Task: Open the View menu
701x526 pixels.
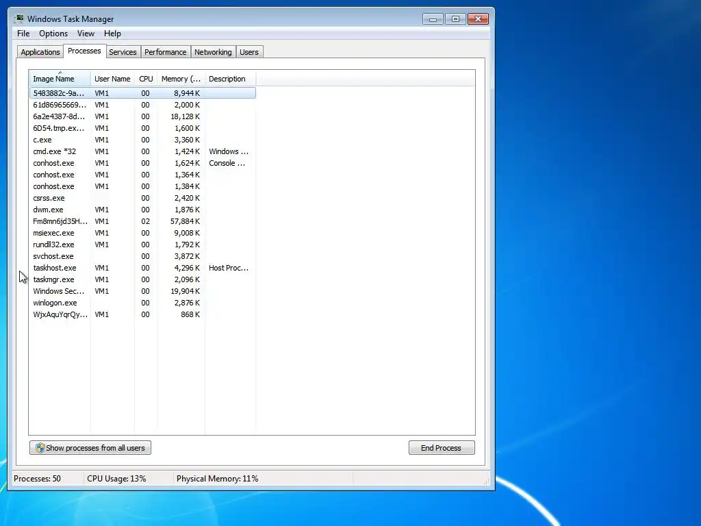Action: coord(86,34)
